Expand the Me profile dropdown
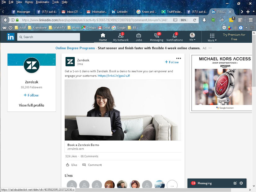Viewport: 256px width, 192px height. (192, 37)
